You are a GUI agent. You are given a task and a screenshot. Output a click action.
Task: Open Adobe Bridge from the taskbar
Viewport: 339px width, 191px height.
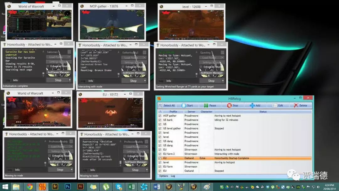(x=55, y=187)
